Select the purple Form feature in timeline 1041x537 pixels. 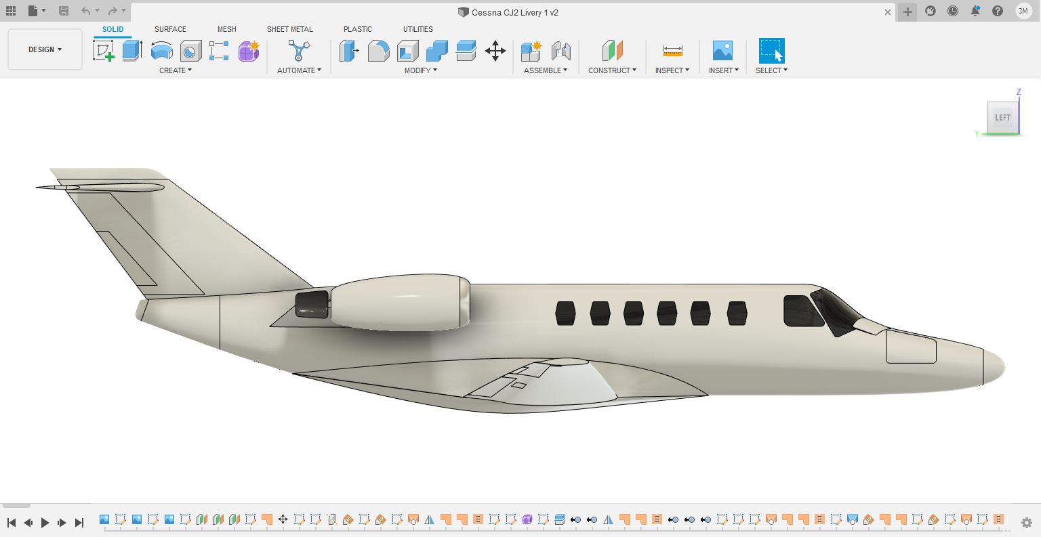527,519
